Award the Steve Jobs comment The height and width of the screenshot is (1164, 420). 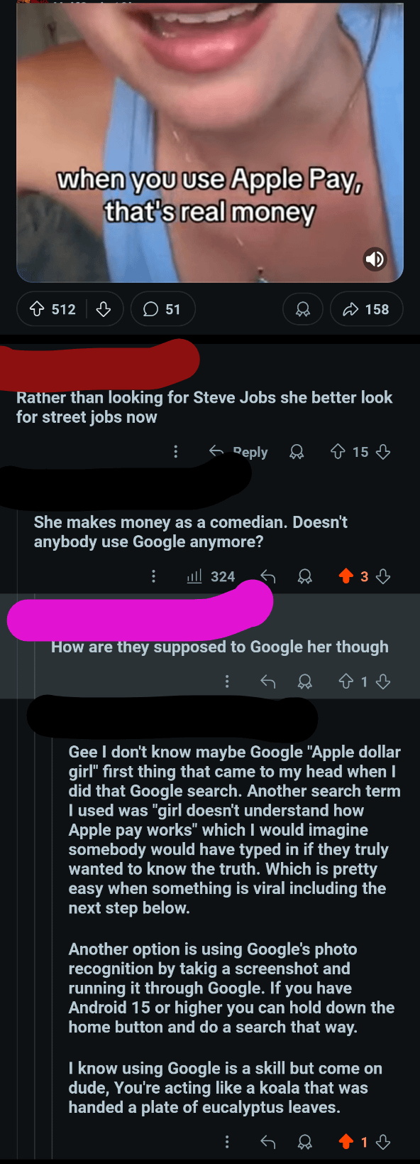point(297,452)
